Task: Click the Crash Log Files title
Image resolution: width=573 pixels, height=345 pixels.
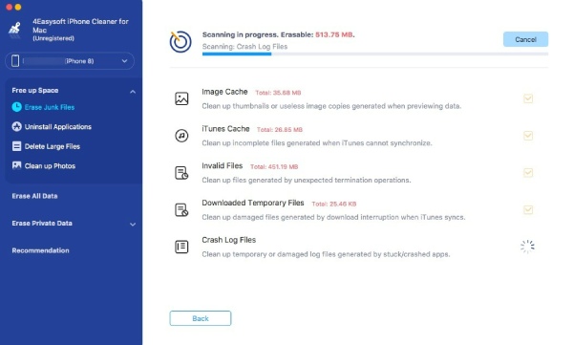Action: [229, 240]
